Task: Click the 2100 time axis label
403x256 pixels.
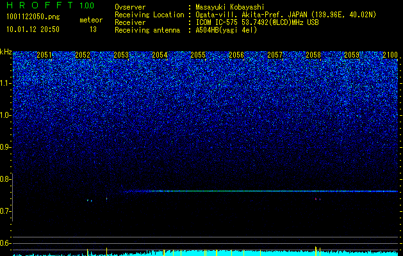Action: click(x=390, y=55)
